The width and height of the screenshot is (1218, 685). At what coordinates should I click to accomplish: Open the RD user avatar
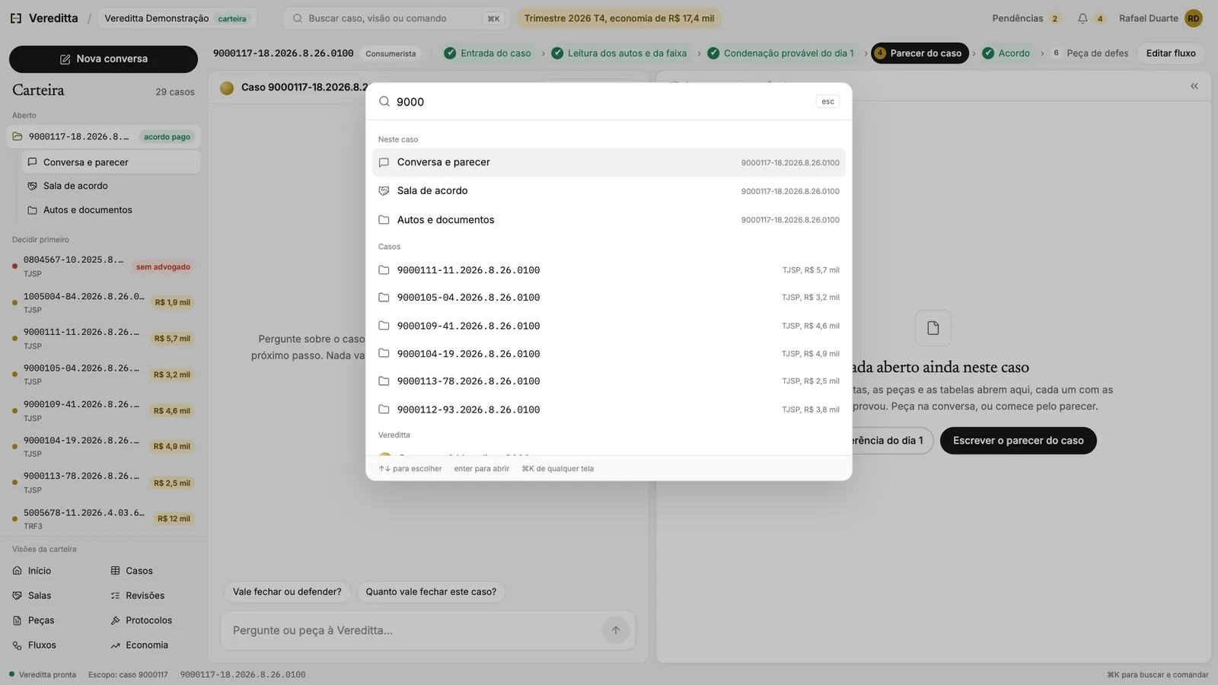(1193, 18)
